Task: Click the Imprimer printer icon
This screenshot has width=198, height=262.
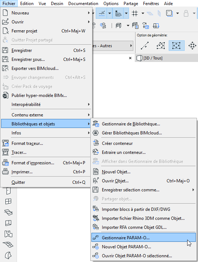Action: point(5,172)
